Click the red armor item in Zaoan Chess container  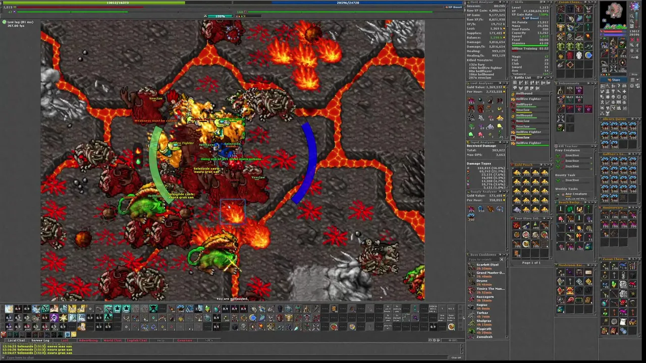(569, 55)
